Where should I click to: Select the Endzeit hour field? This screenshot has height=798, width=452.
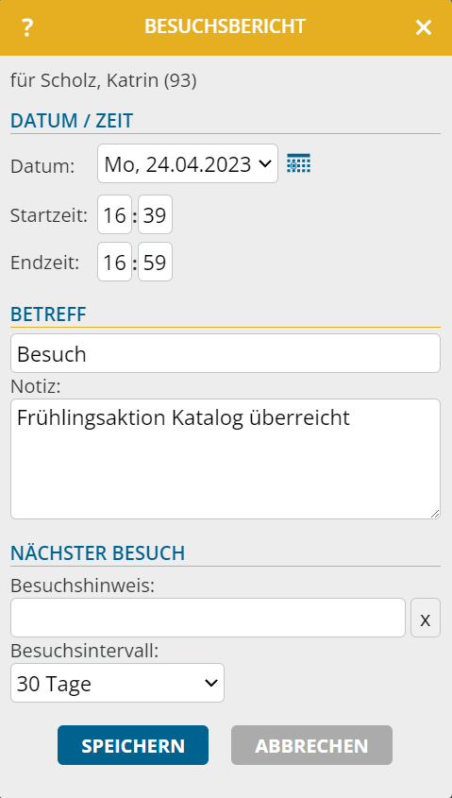tap(114, 262)
